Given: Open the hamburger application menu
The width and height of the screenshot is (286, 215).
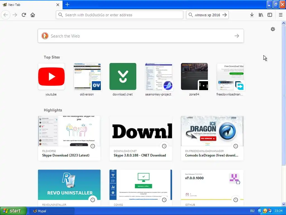Looking at the screenshot, I should coord(281,15).
